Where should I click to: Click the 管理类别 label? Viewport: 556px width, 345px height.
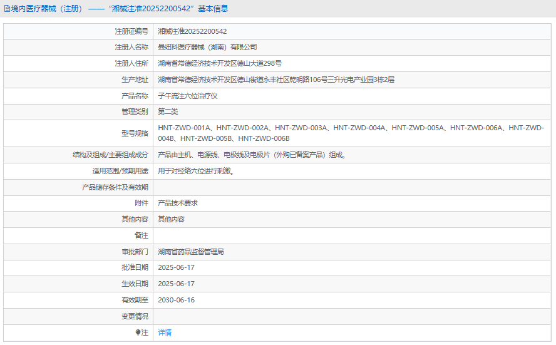click(135, 111)
